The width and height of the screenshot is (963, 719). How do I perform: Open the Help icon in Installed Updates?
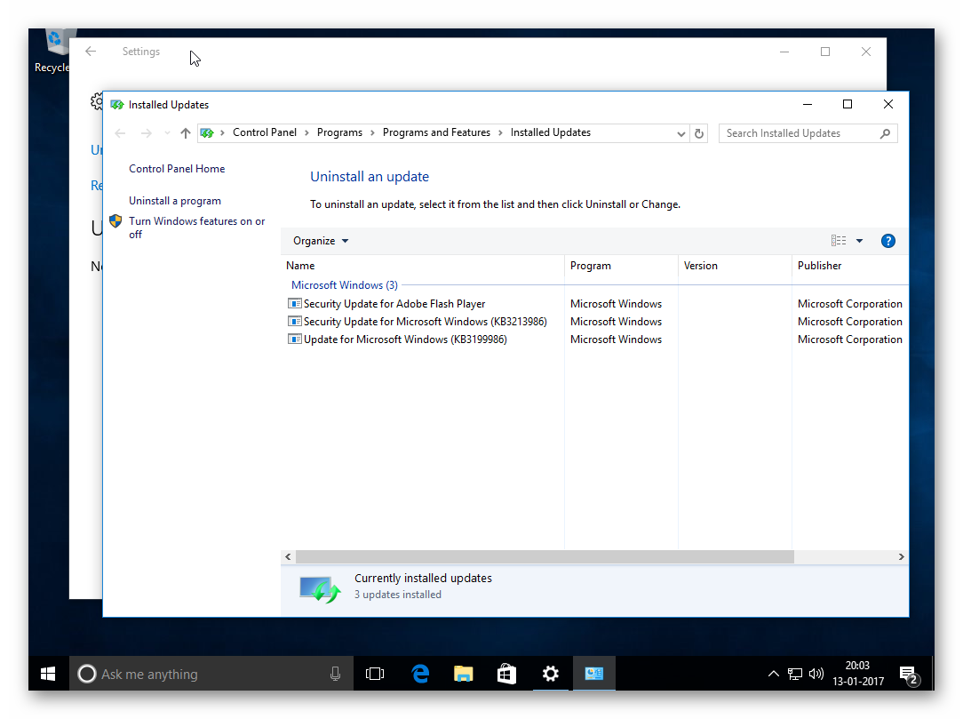pyautogui.click(x=888, y=241)
